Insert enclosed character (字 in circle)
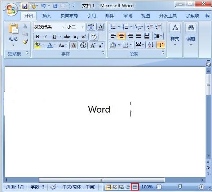Screen dimensions: 212x192 pyautogui.click(x=83, y=45)
